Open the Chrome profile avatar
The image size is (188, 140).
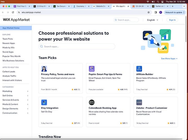pyautogui.click(x=161, y=12)
